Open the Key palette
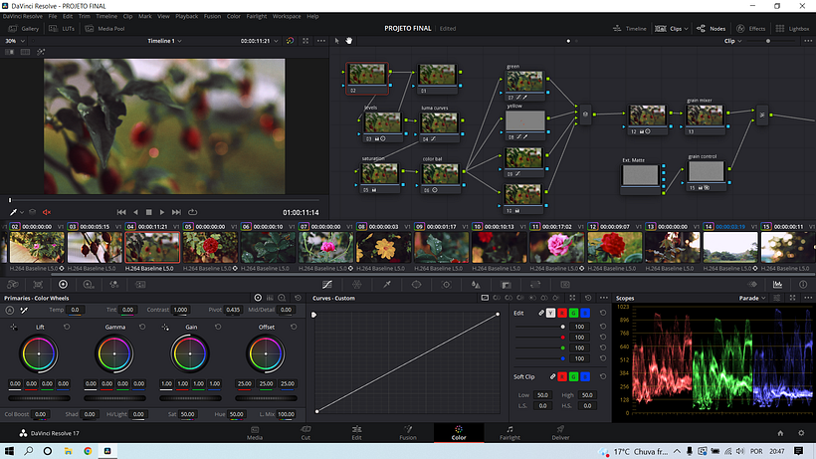The width and height of the screenshot is (816, 459). (x=506, y=285)
